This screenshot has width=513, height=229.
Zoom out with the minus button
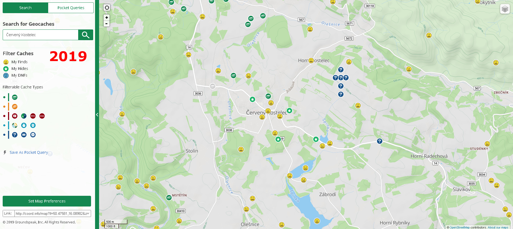107,24
